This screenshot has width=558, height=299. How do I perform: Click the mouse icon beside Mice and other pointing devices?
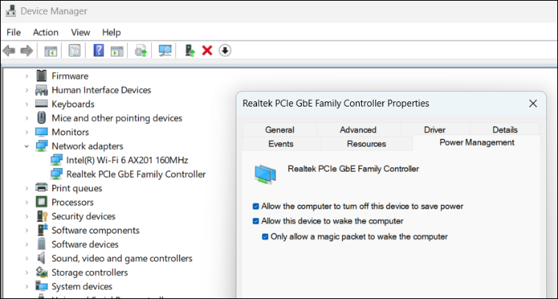coord(41,118)
